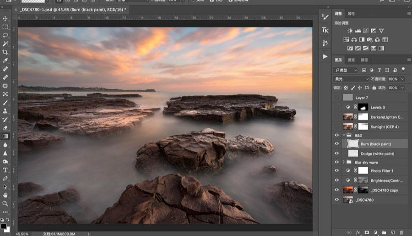Add a Color Balance scales adjustment
Viewport: 412px width, 236px height.
coord(354,40)
